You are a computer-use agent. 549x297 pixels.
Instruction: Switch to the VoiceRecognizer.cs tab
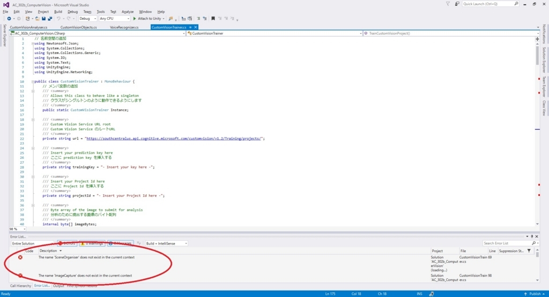pos(124,27)
